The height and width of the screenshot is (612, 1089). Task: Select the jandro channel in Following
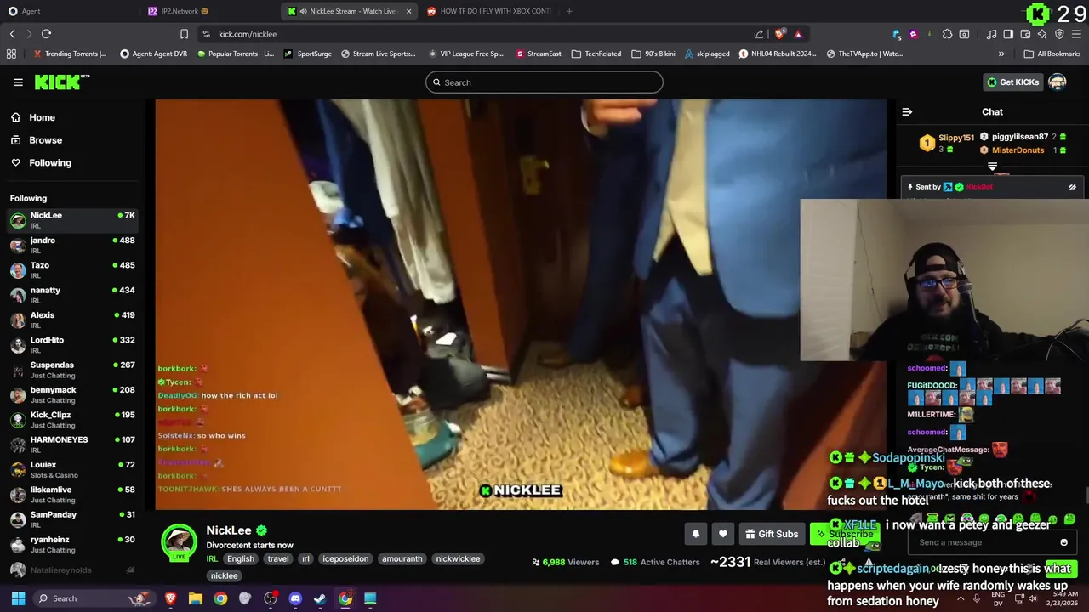click(73, 245)
